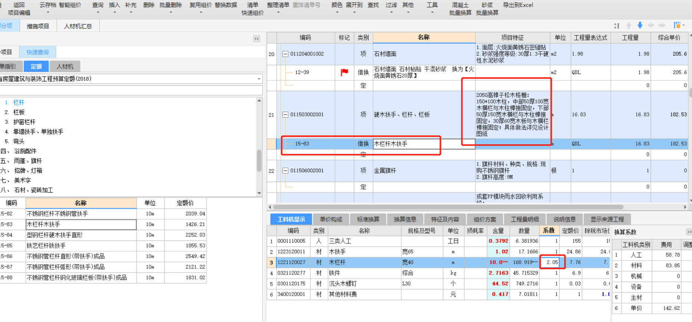Open the 整理清单 dropdown arrow

click(278, 13)
